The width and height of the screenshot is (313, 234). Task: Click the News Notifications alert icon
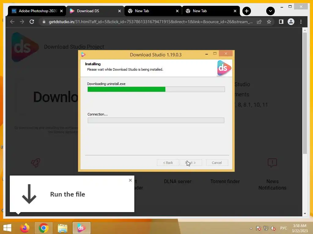[272, 163]
